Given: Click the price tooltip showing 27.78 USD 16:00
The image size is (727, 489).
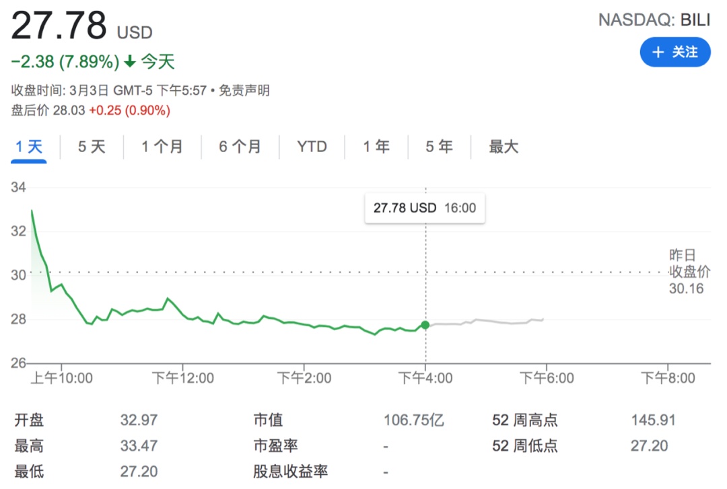Looking at the screenshot, I should [x=424, y=208].
